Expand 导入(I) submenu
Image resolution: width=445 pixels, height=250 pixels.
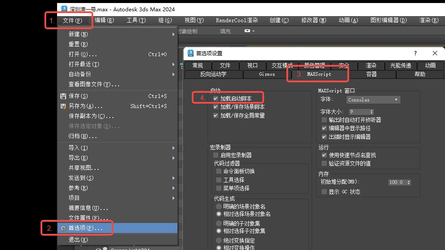pyautogui.click(x=173, y=148)
